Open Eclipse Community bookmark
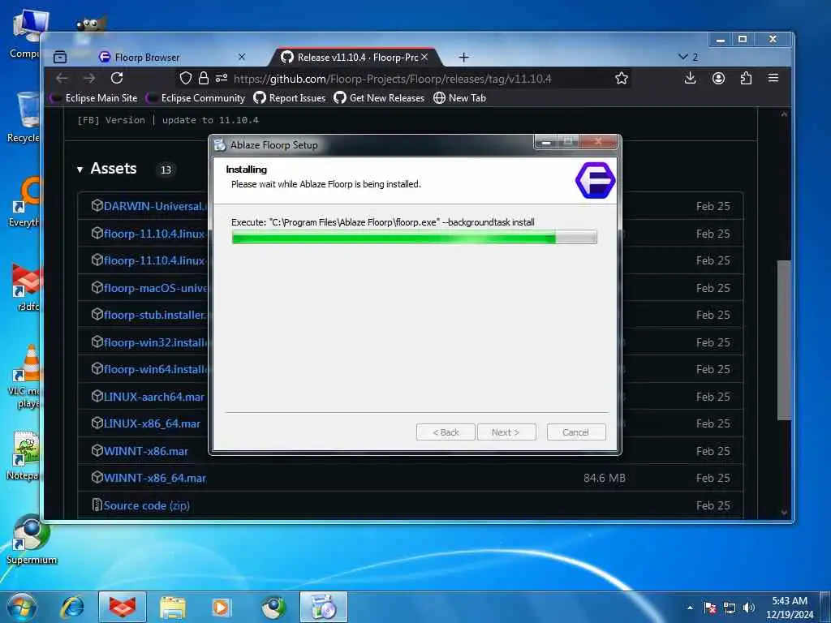Image resolution: width=831 pixels, height=623 pixels. click(197, 98)
